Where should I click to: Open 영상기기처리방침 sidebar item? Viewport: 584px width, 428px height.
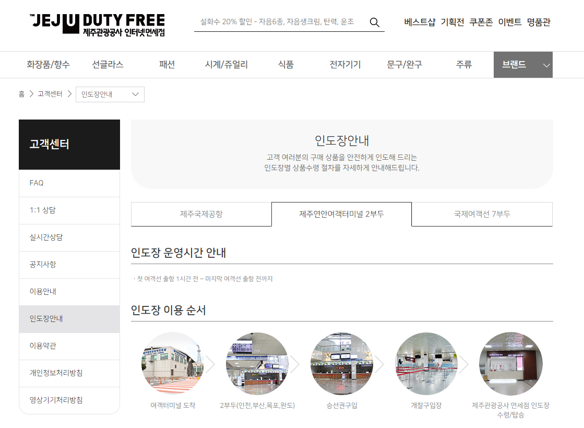pos(69,400)
